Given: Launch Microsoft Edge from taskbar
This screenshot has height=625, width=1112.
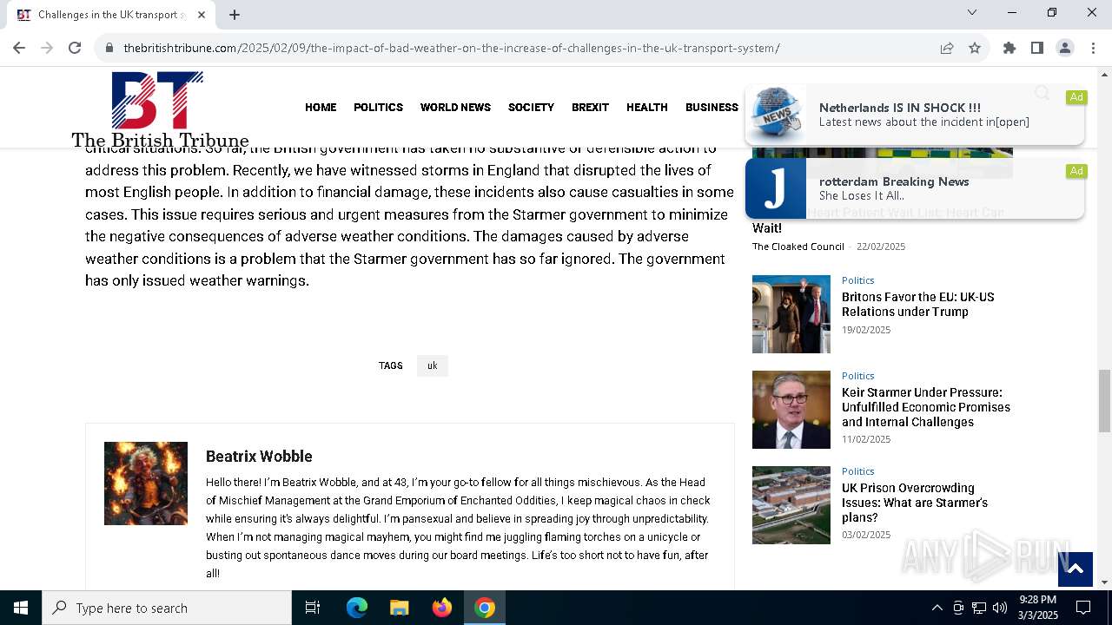Looking at the screenshot, I should coord(357,608).
